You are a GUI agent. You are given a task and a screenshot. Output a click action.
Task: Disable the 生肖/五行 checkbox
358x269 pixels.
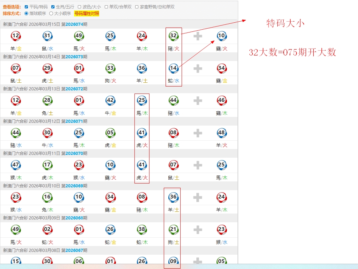[x=53, y=7]
